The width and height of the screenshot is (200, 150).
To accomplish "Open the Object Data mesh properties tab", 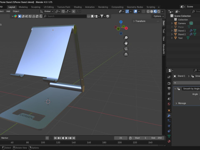I will click(169, 136).
